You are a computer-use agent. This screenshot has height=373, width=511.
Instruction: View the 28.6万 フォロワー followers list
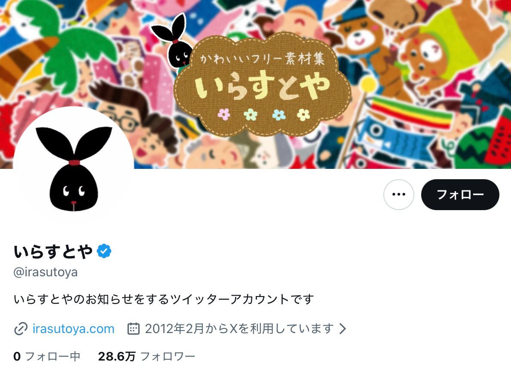147,356
